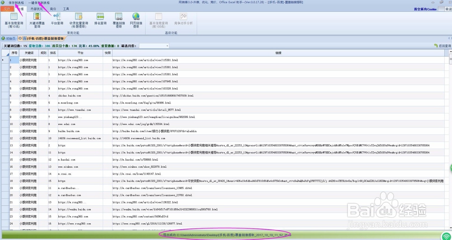
Task: Click 比率: 45.08% status label
Action: (89, 46)
